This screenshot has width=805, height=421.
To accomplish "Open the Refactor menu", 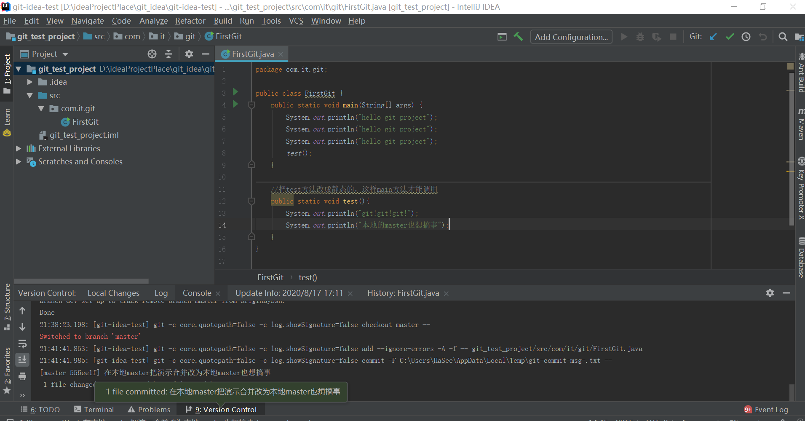I will click(190, 21).
